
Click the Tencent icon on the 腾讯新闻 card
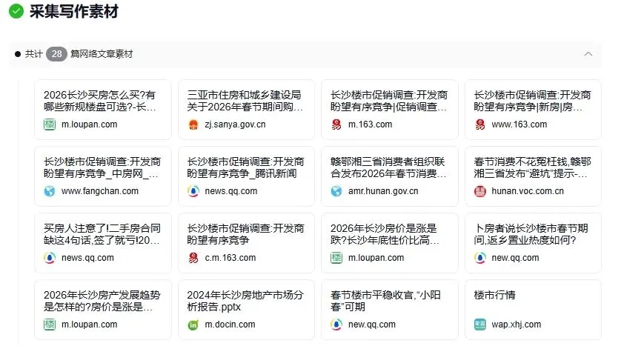(193, 191)
